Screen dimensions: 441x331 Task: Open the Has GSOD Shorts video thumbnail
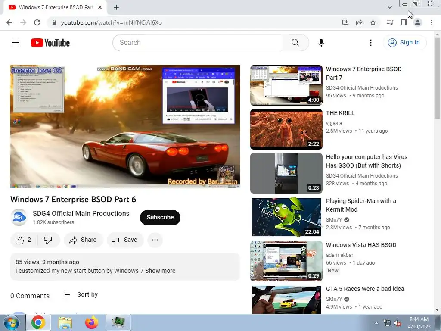(x=286, y=173)
